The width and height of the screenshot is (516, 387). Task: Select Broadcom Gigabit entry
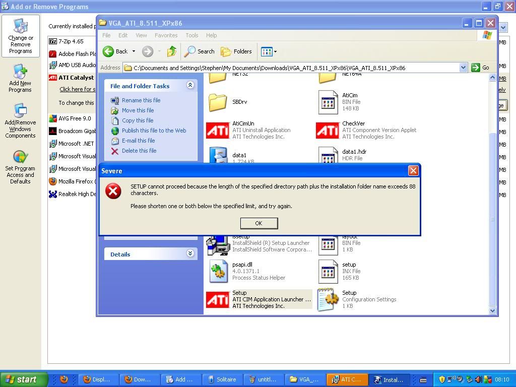(x=73, y=131)
